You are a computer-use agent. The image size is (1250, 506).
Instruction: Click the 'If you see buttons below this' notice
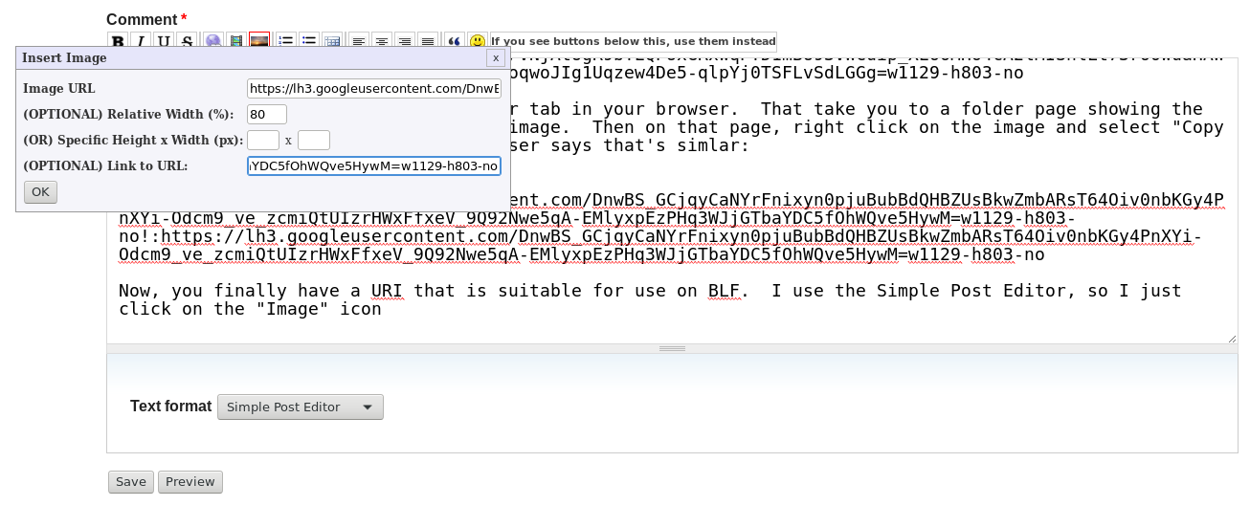(633, 42)
